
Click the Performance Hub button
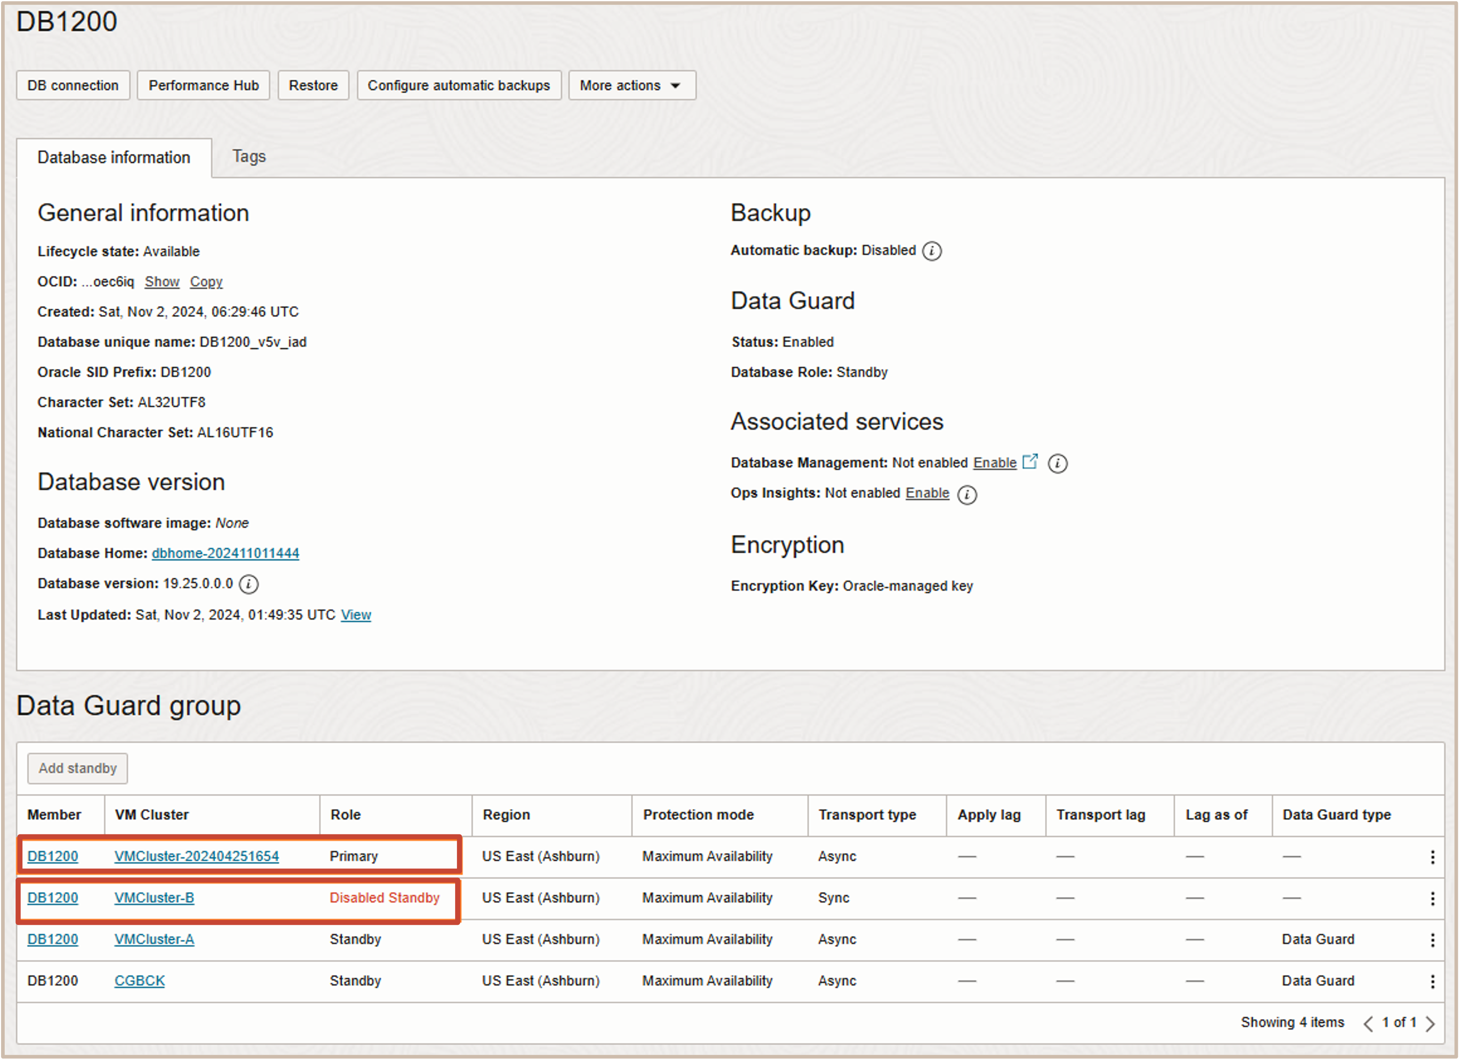[203, 85]
